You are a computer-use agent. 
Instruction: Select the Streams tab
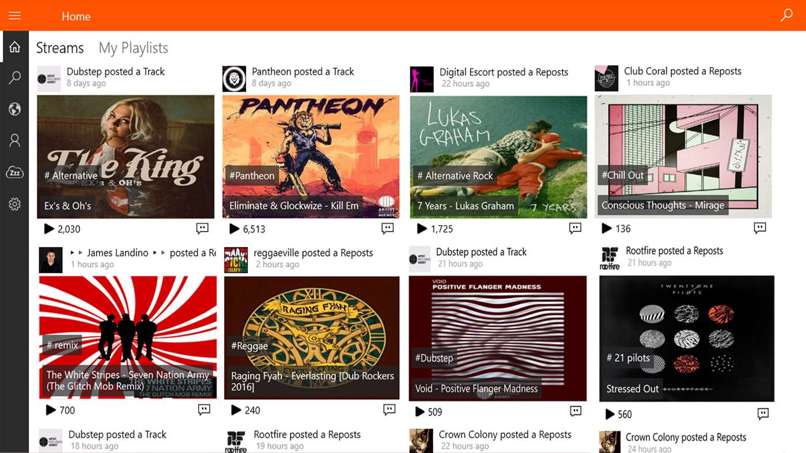coord(60,48)
